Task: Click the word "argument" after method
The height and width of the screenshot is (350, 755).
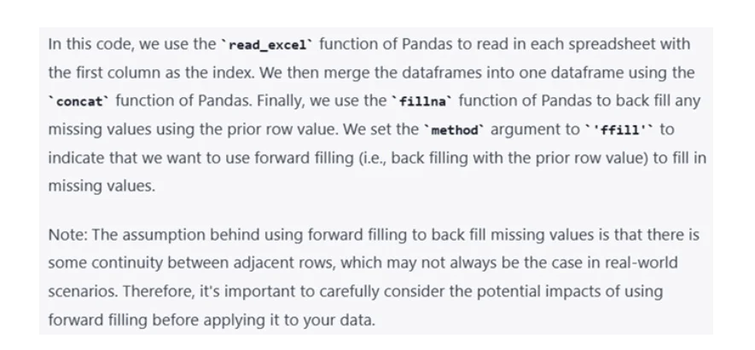Action: [x=525, y=129]
